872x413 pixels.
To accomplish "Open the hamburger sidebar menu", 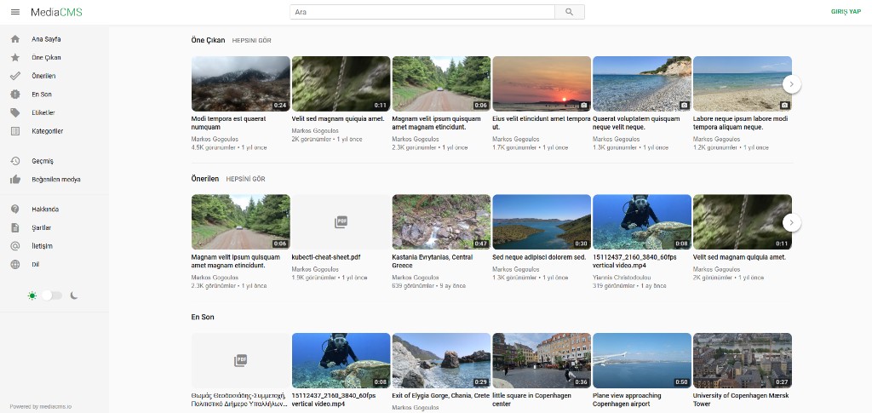I will pos(14,12).
